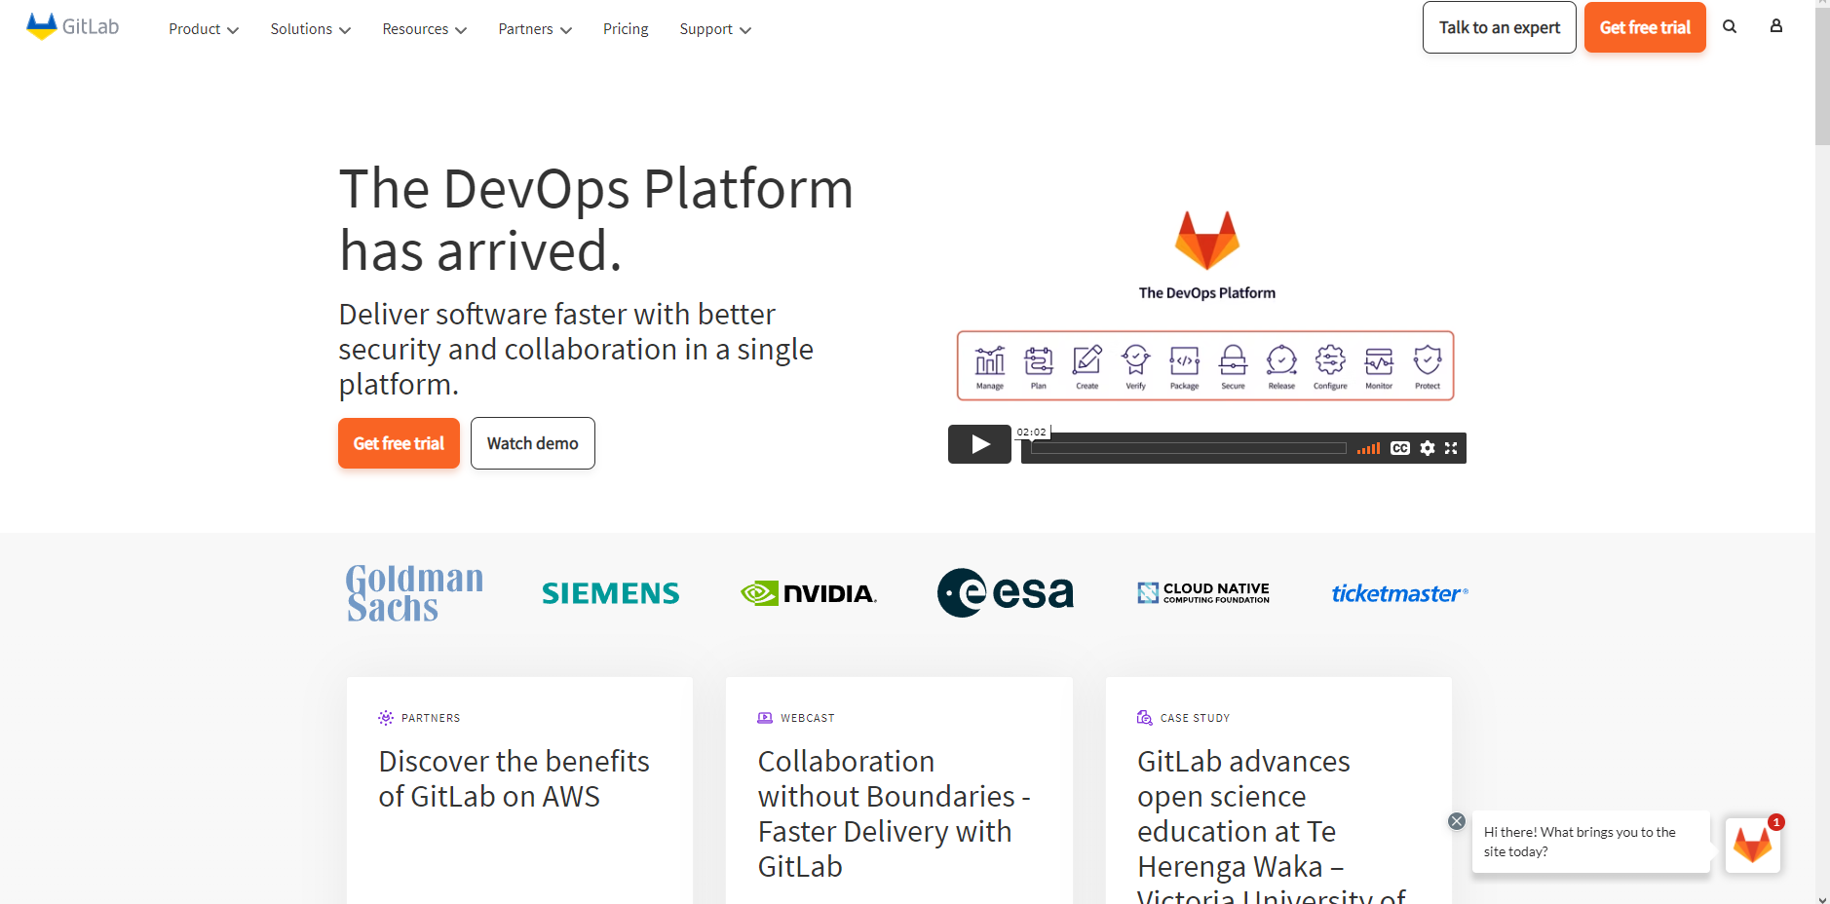Dismiss the chat greeting popup

point(1457,821)
